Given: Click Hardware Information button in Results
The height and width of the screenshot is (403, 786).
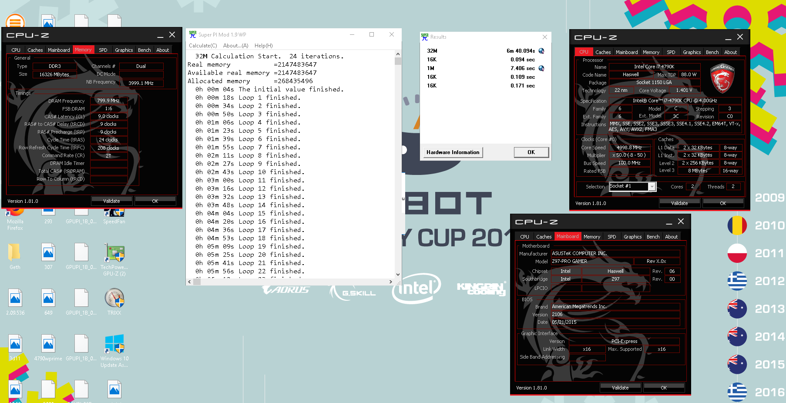Looking at the screenshot, I should pyautogui.click(x=453, y=152).
